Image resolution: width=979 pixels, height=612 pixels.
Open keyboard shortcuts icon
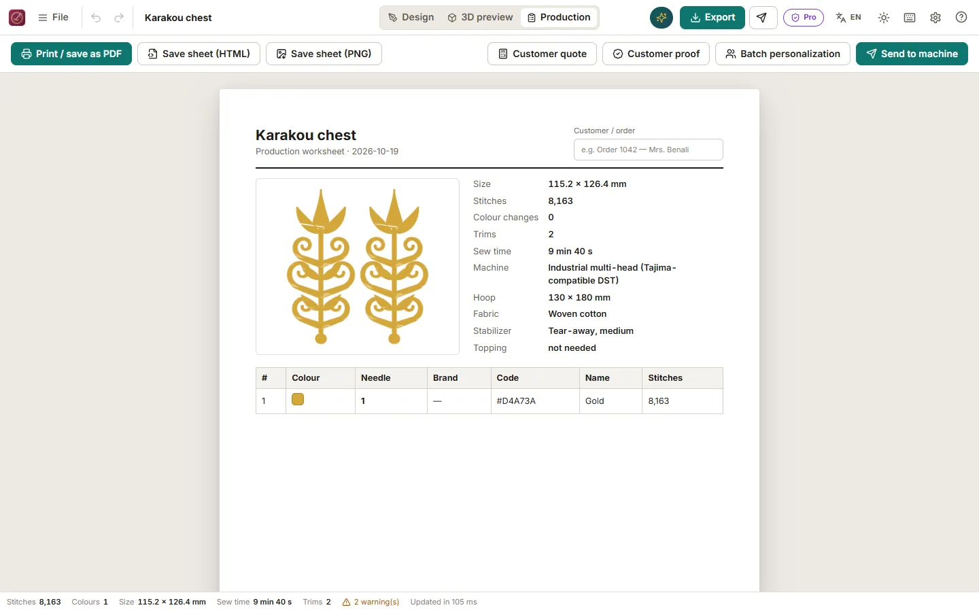910,18
